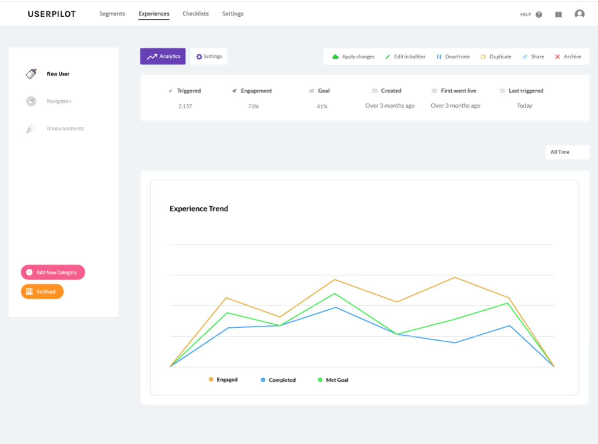Image resolution: width=598 pixels, height=444 pixels.
Task: Click the 2,137 triggered value
Action: pos(185,106)
